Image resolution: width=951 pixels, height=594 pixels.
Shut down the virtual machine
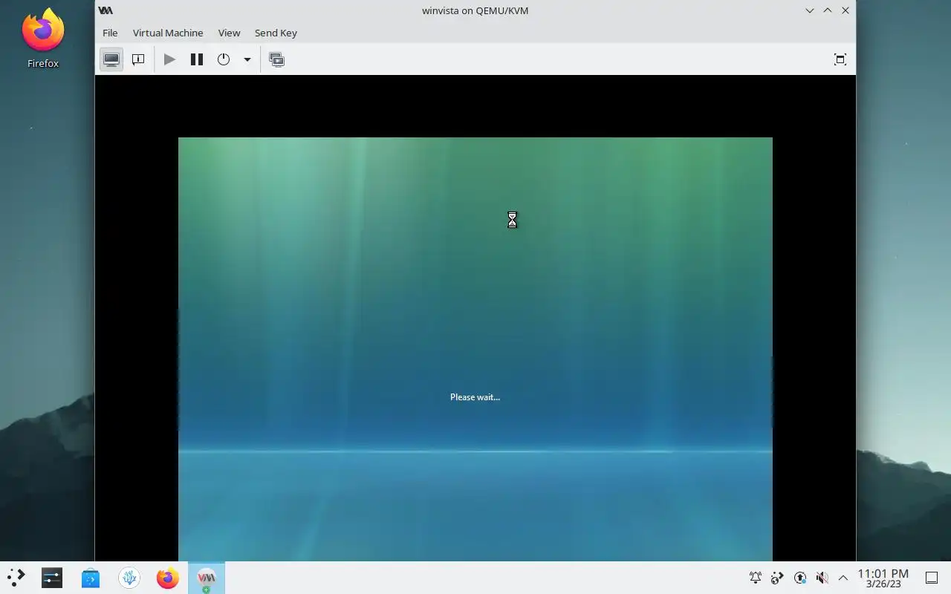pos(224,59)
